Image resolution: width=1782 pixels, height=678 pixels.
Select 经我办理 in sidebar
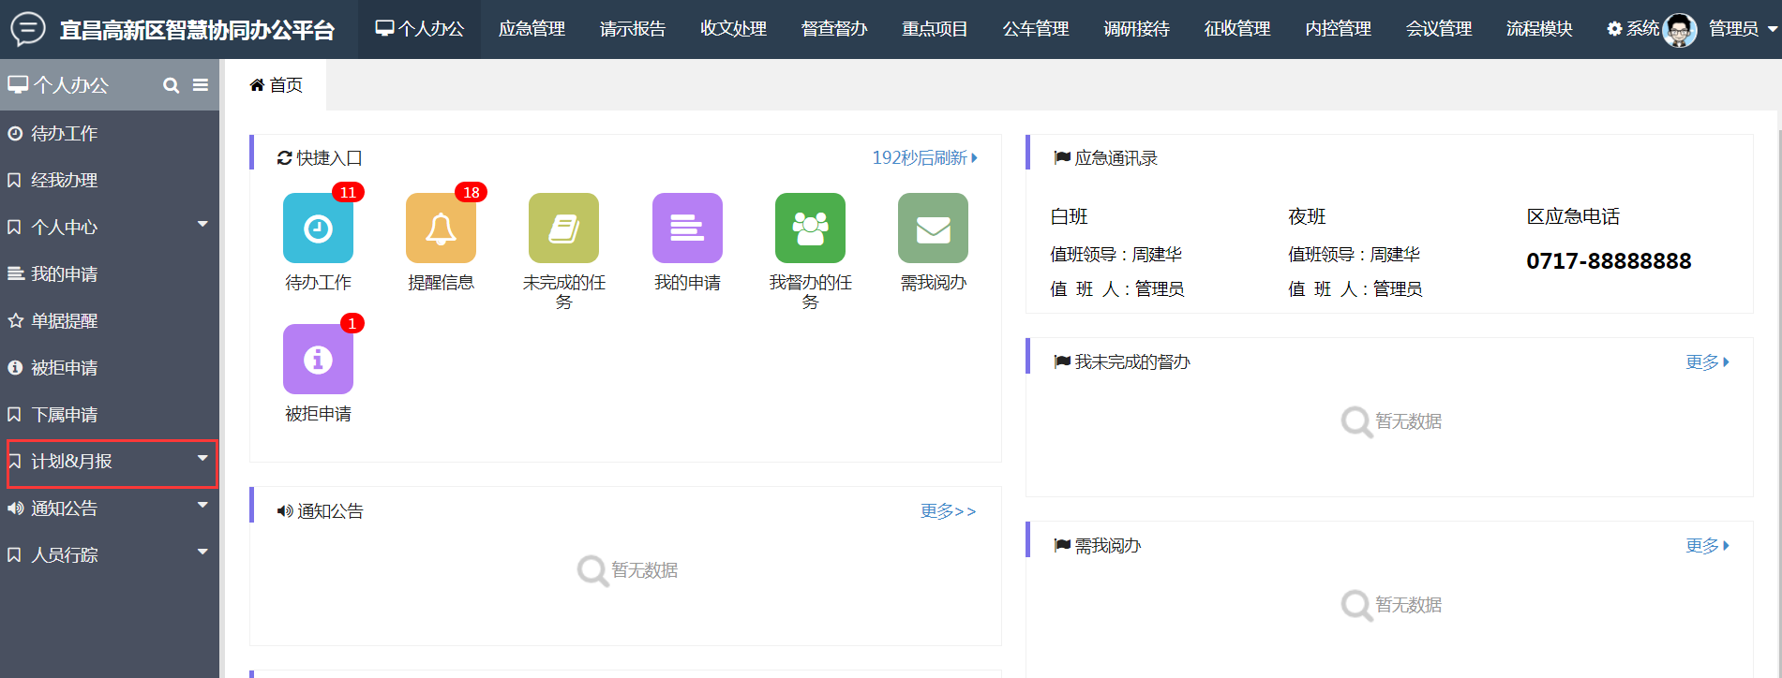(110, 180)
